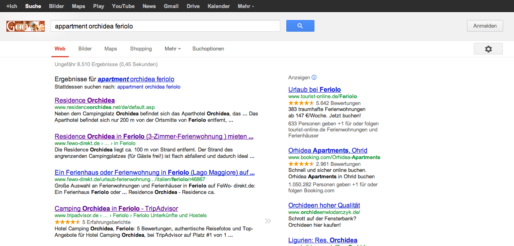
Task: Open Orhidea Apartments, Ohrid ad link
Action: 328,150
